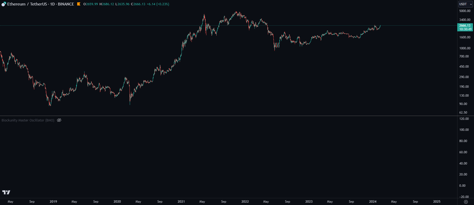Image resolution: width=474 pixels, height=205 pixels.
Task: Click the 5000.00 level on price scale
Action: click(x=465, y=11)
